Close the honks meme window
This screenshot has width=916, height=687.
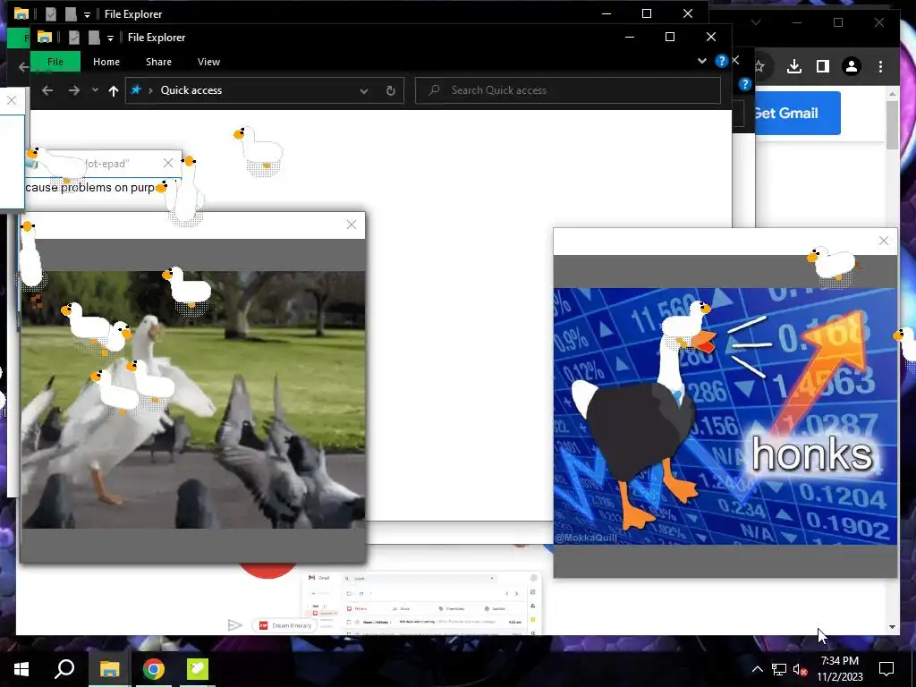click(883, 241)
